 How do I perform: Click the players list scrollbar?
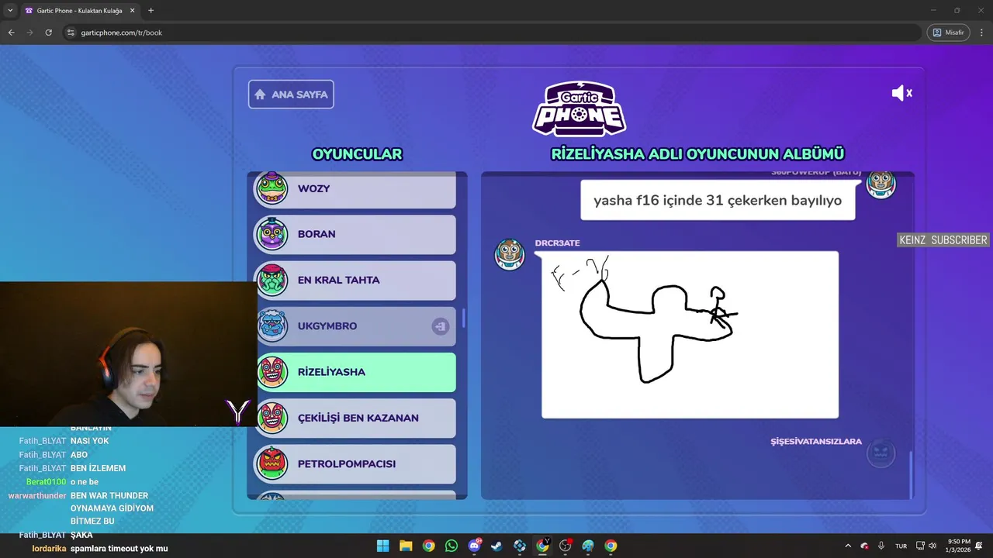tap(464, 318)
